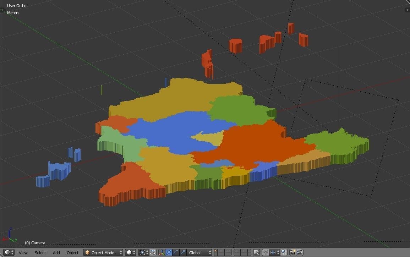This screenshot has width=410, height=257.
Task: Click the area split corner widget at the viewport's bottom left
Action: coord(1,255)
